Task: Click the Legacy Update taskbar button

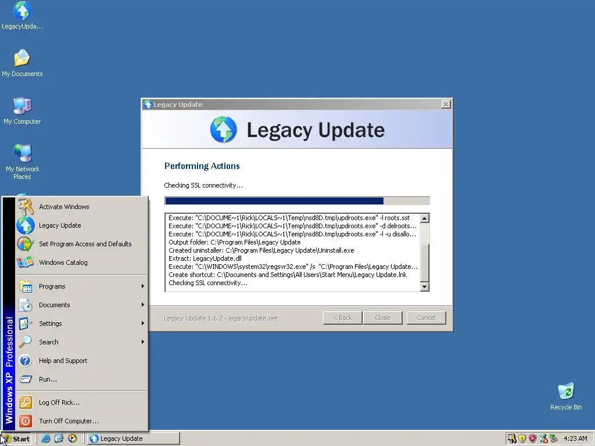Action: click(x=134, y=438)
